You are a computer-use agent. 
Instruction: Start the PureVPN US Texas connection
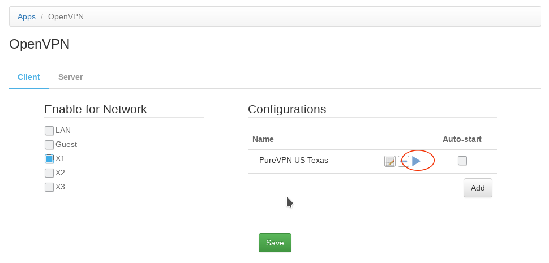(x=417, y=161)
